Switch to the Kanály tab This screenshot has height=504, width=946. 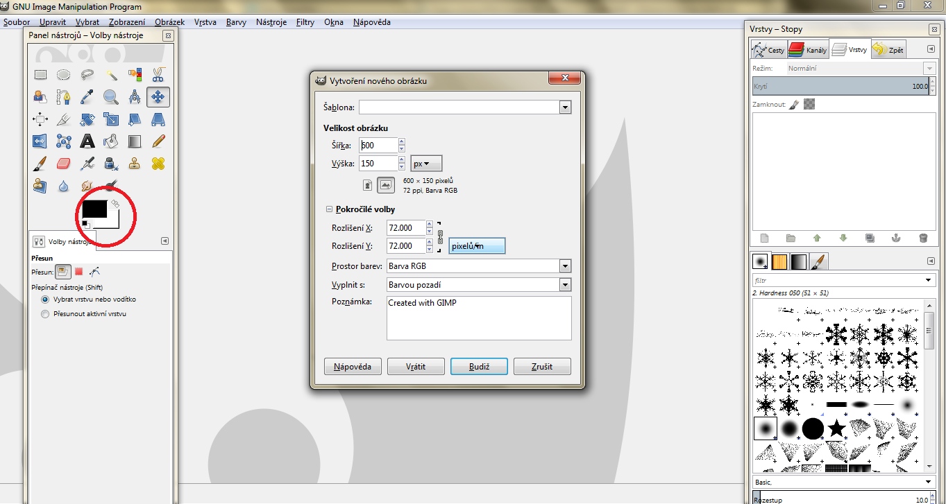(x=807, y=50)
